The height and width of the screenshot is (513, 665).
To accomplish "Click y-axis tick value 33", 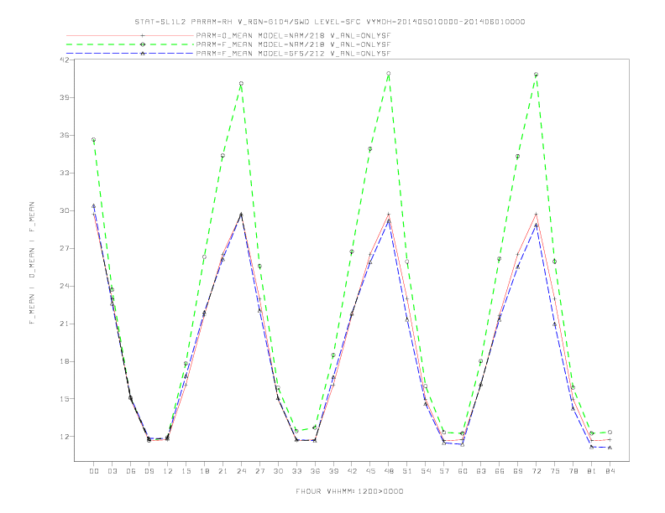I will 65,174.
